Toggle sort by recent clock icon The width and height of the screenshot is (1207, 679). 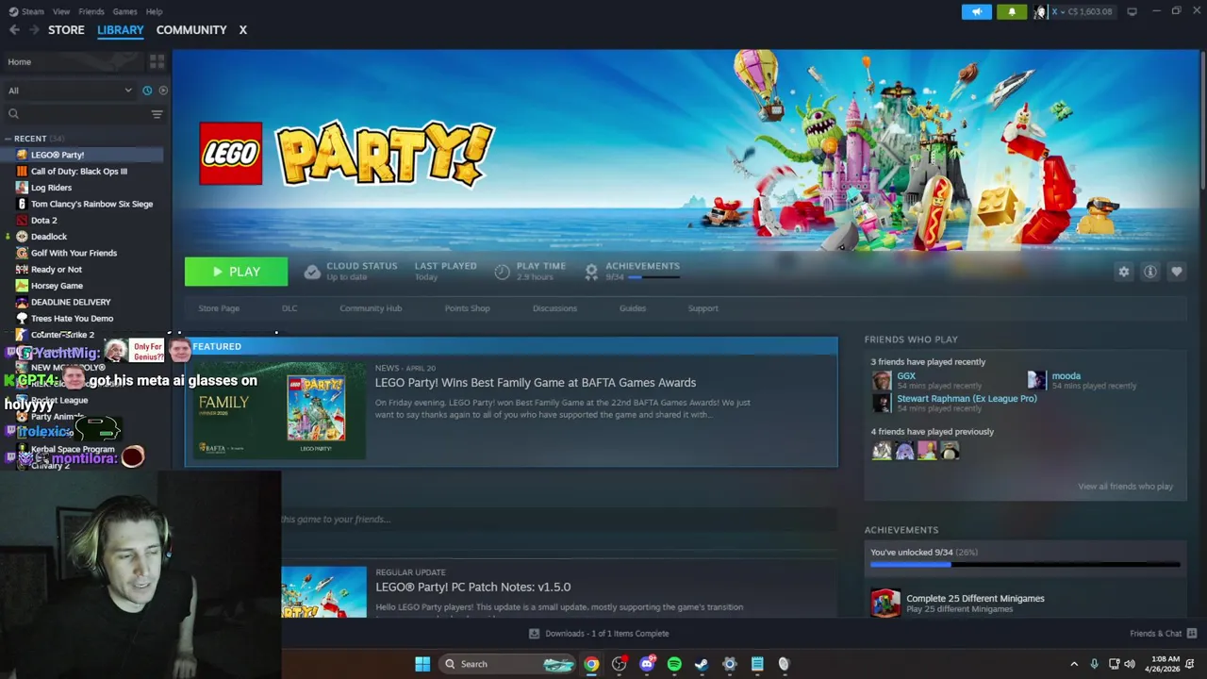tap(147, 91)
